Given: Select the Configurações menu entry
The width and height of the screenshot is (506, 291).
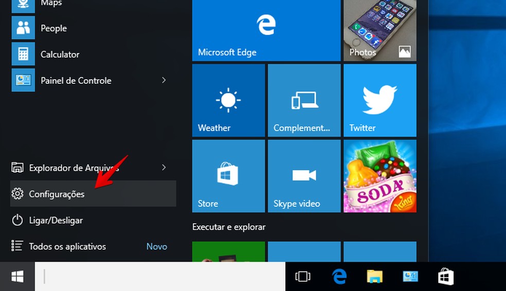Looking at the screenshot, I should click(x=93, y=193).
